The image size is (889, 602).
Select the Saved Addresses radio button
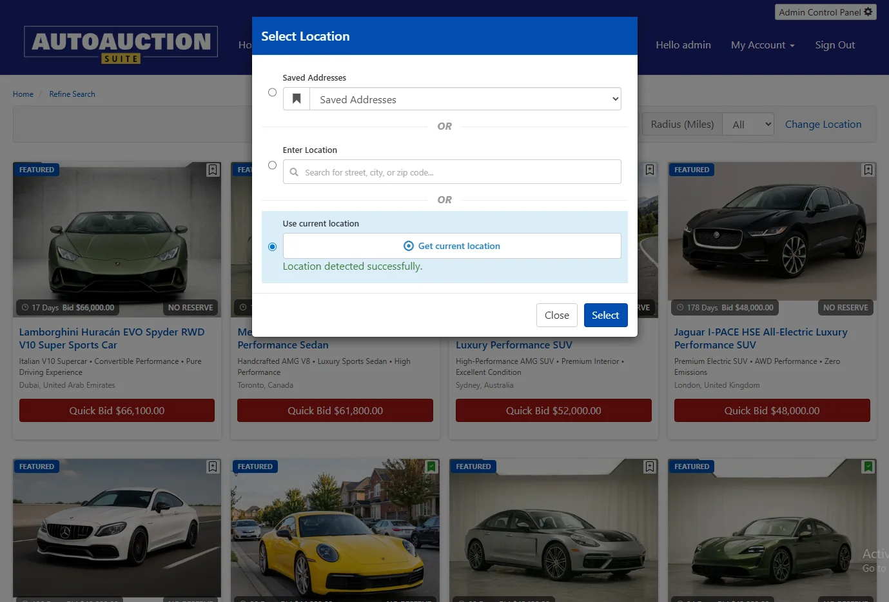coord(272,92)
